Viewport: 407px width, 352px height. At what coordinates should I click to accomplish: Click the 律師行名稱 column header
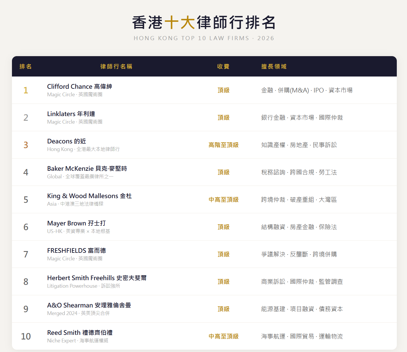pyautogui.click(x=116, y=66)
